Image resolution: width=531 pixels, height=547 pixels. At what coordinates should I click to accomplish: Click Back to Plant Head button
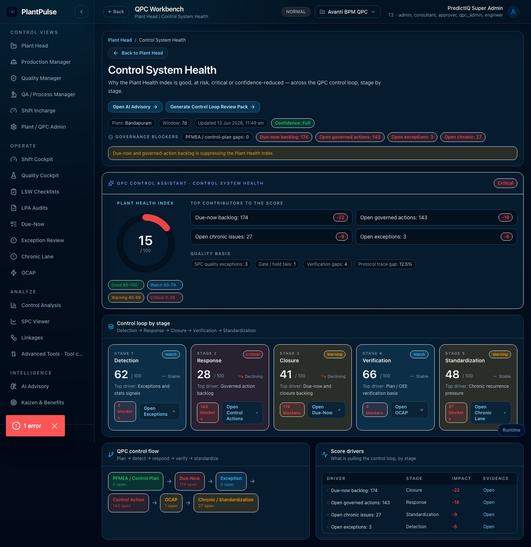(138, 53)
